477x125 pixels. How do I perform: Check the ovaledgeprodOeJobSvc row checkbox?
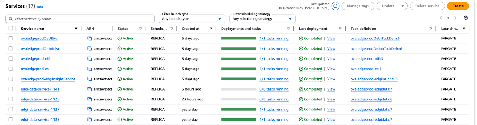[11, 49]
